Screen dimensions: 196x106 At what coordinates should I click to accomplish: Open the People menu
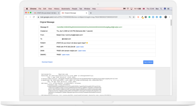pyautogui.click(x=75, y=9)
